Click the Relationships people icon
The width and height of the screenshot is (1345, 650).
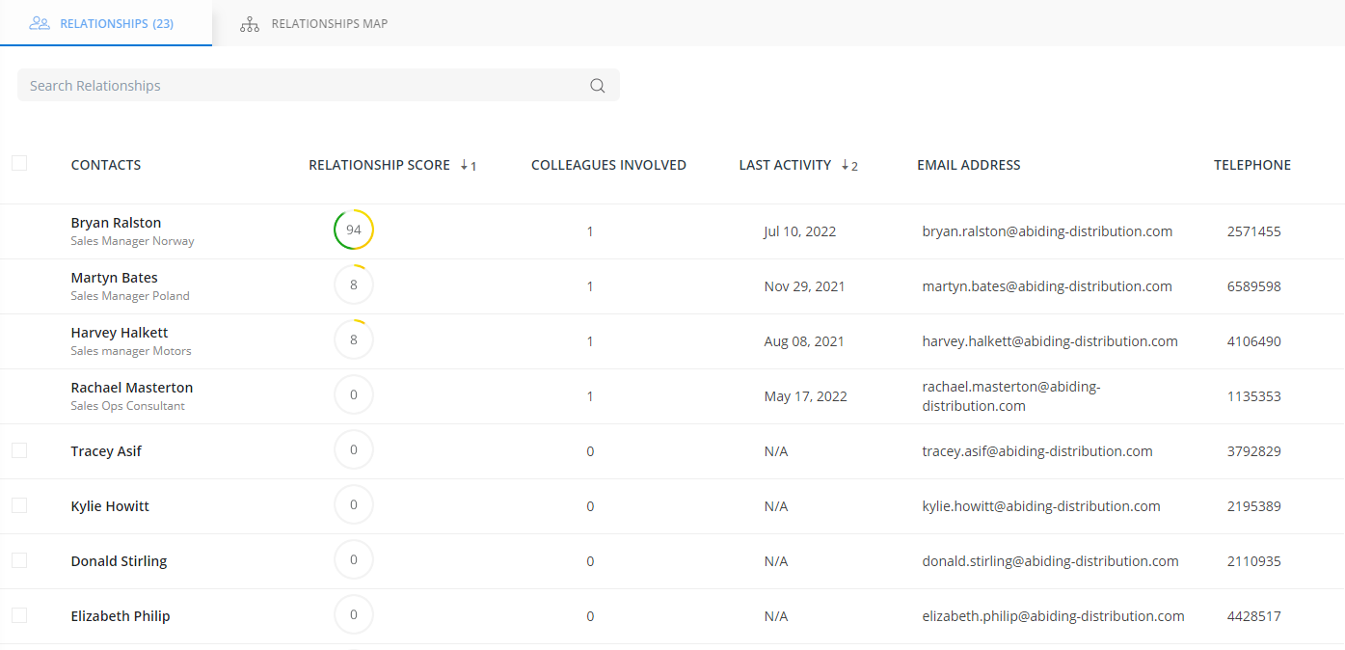(x=40, y=23)
